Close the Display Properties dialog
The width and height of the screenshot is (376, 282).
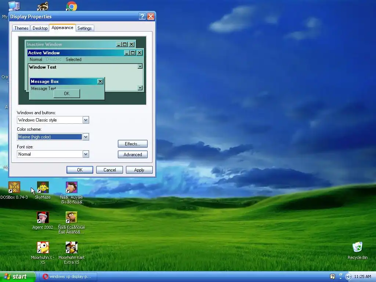(x=151, y=16)
